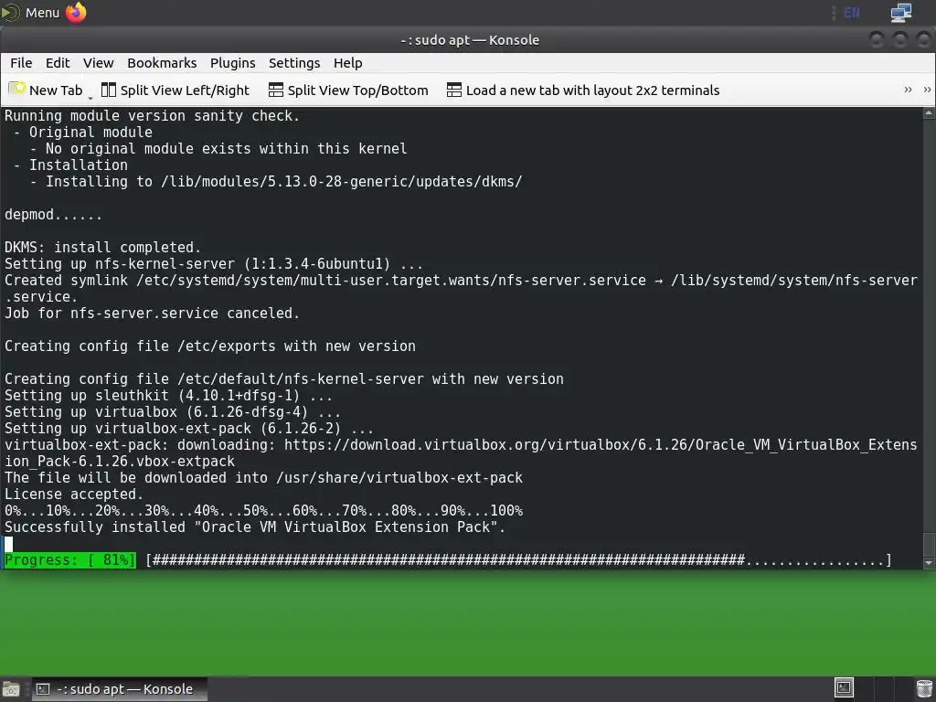Image resolution: width=936 pixels, height=702 pixels.
Task: Select the sudo apt Konsole taskbar entry
Action: [119, 689]
